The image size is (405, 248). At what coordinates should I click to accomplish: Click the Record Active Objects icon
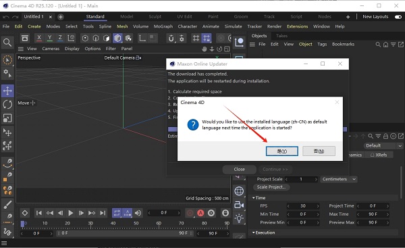pyautogui.click(x=190, y=213)
